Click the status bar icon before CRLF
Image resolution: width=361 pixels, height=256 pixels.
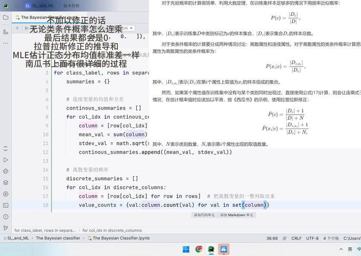(285, 238)
